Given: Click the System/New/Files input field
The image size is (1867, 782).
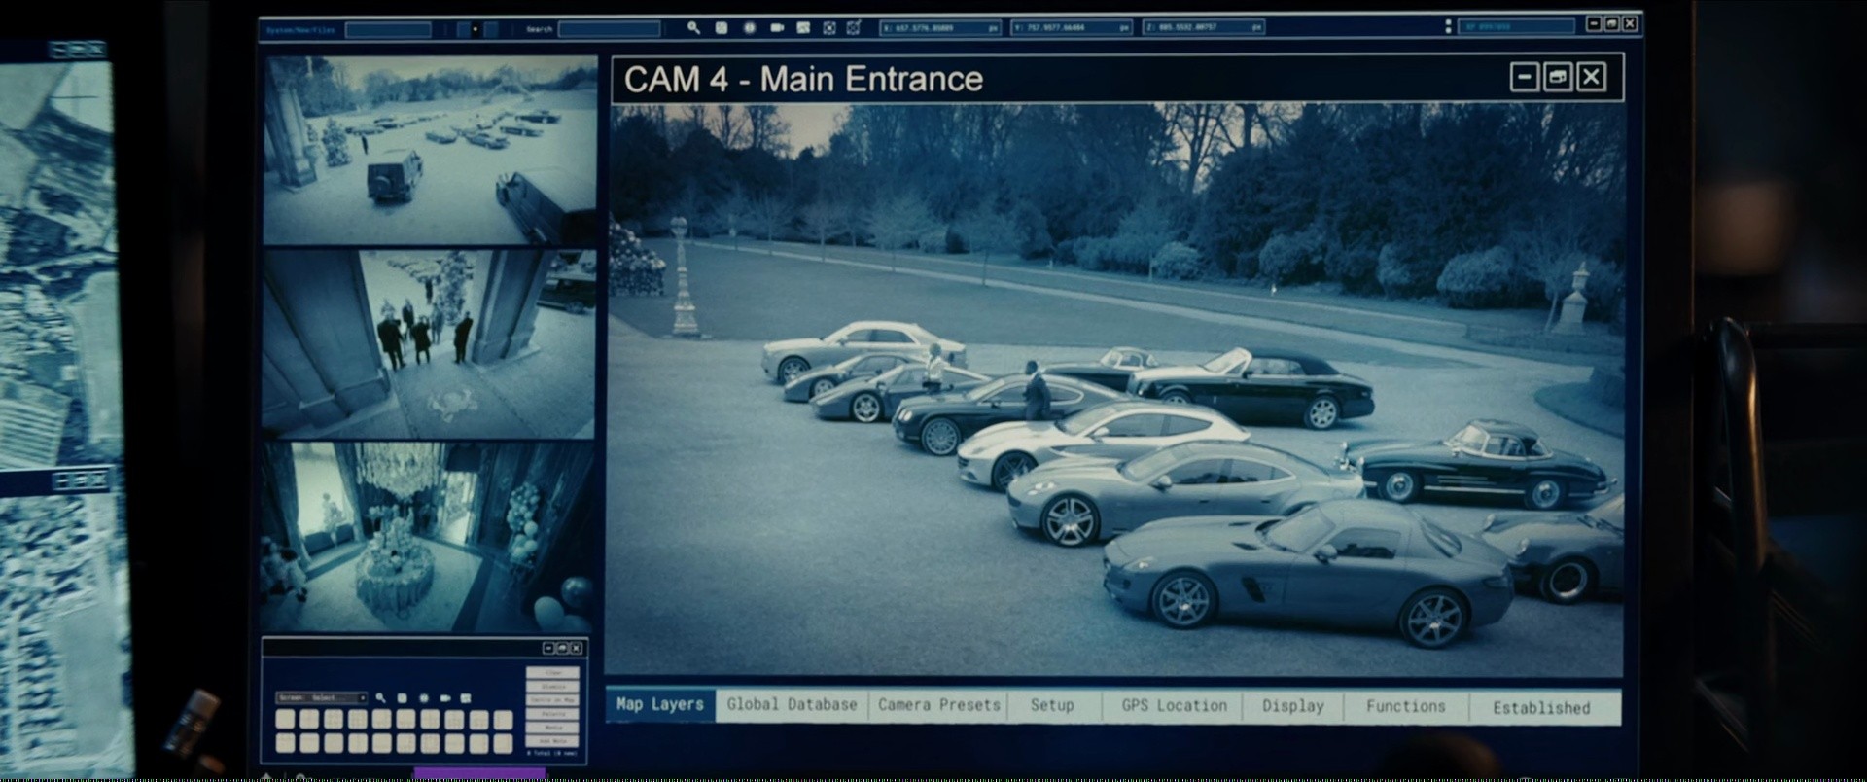Looking at the screenshot, I should pyautogui.click(x=388, y=29).
